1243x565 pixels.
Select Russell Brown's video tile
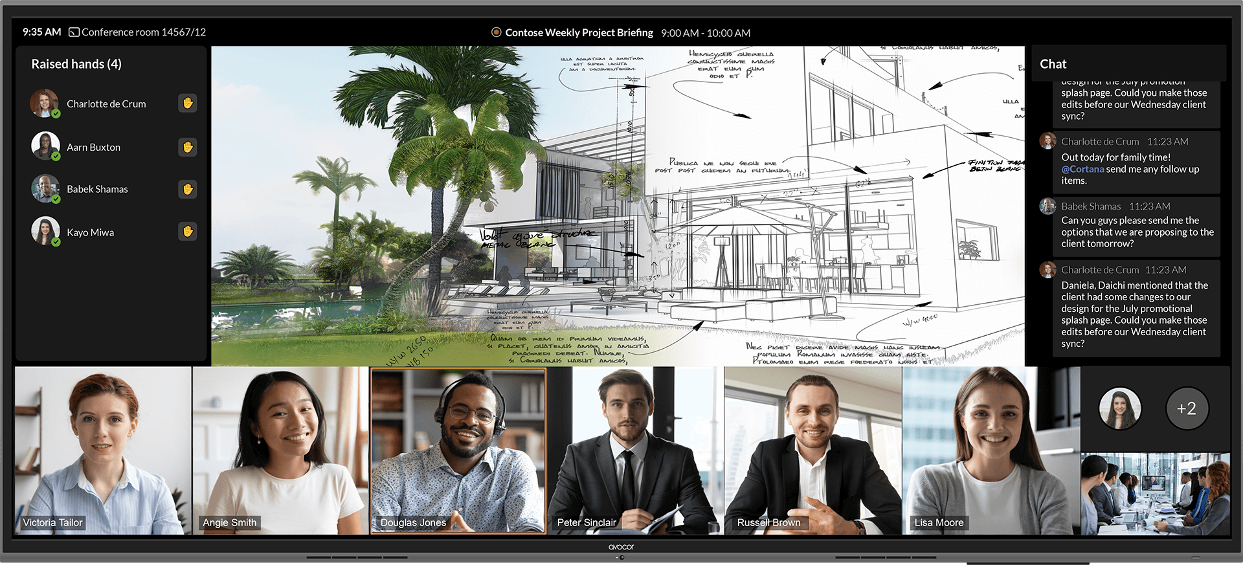click(813, 450)
